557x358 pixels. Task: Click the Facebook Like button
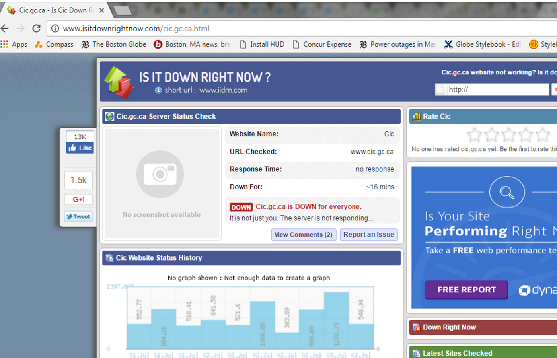click(x=80, y=148)
